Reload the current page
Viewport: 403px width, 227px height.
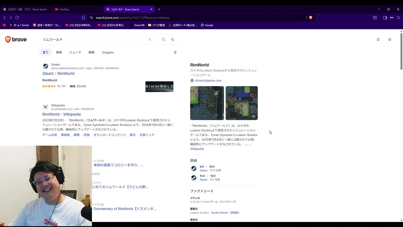coord(17,18)
